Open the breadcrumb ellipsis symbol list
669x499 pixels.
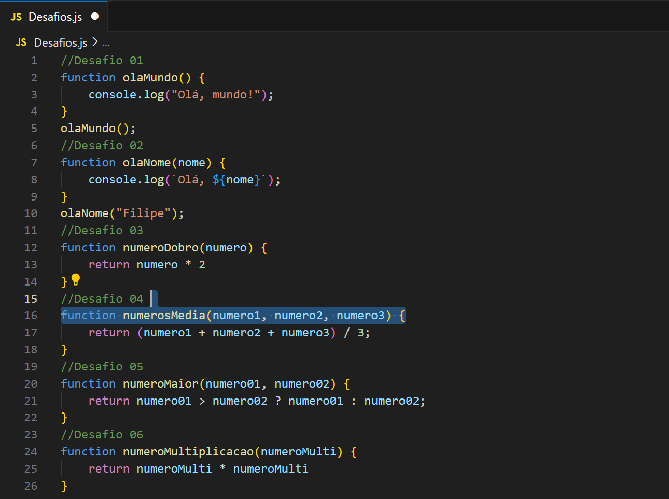[x=106, y=44]
